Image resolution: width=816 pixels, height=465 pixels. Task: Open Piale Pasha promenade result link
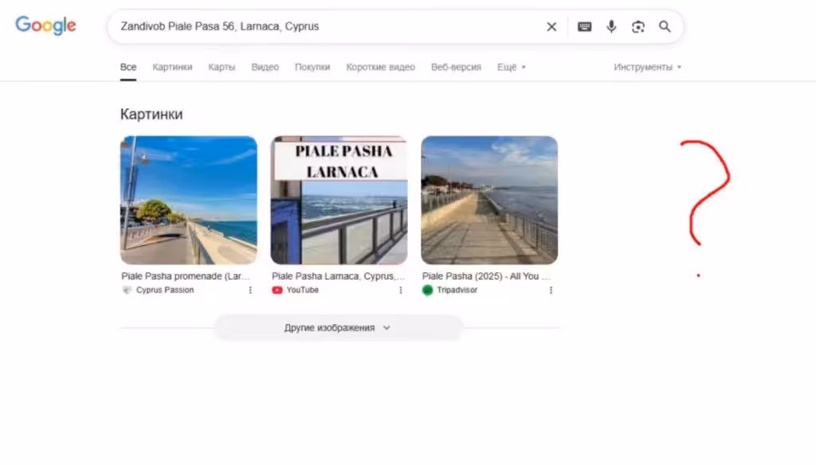click(186, 276)
